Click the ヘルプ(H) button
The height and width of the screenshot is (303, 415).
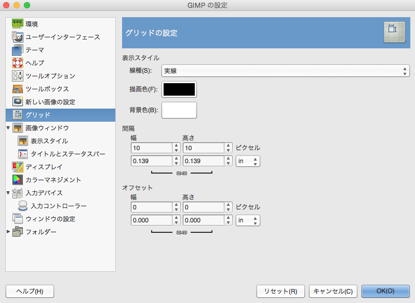click(30, 292)
